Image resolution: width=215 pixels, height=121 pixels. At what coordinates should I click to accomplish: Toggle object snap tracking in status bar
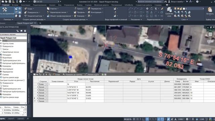tap(159, 119)
